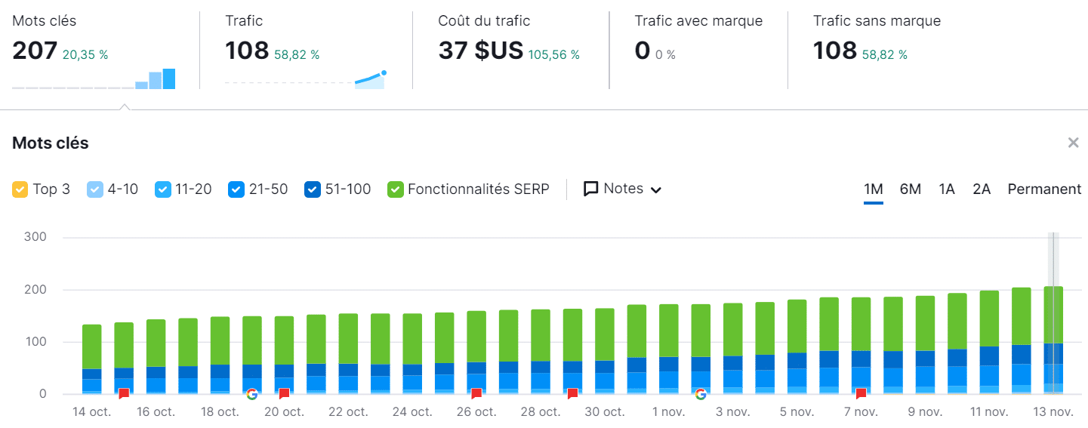Open the Coût du trafic metric card

(x=510, y=51)
